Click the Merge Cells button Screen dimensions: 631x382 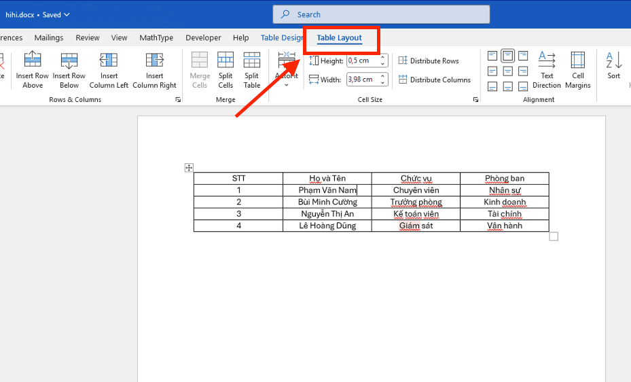pyautogui.click(x=200, y=69)
